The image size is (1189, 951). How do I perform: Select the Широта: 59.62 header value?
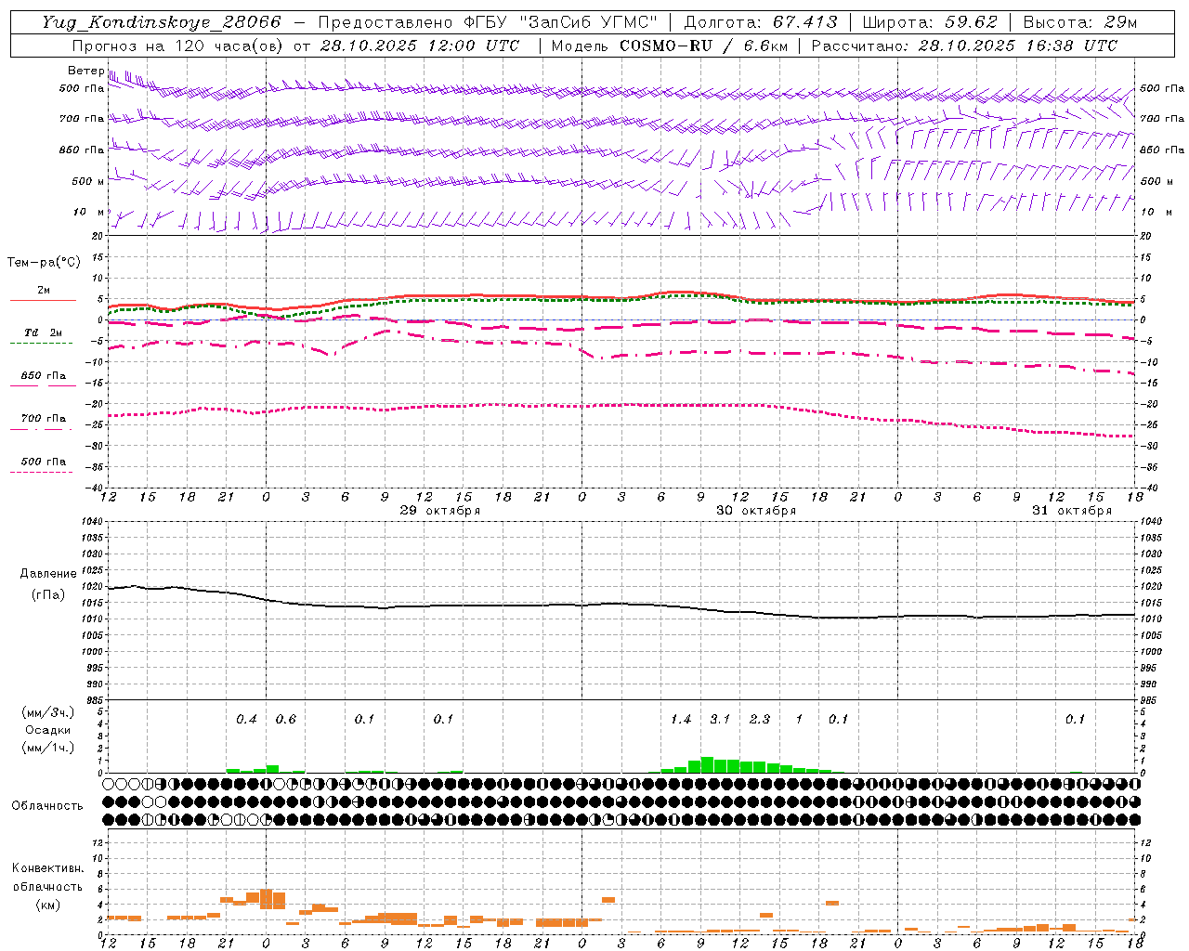pos(930,22)
